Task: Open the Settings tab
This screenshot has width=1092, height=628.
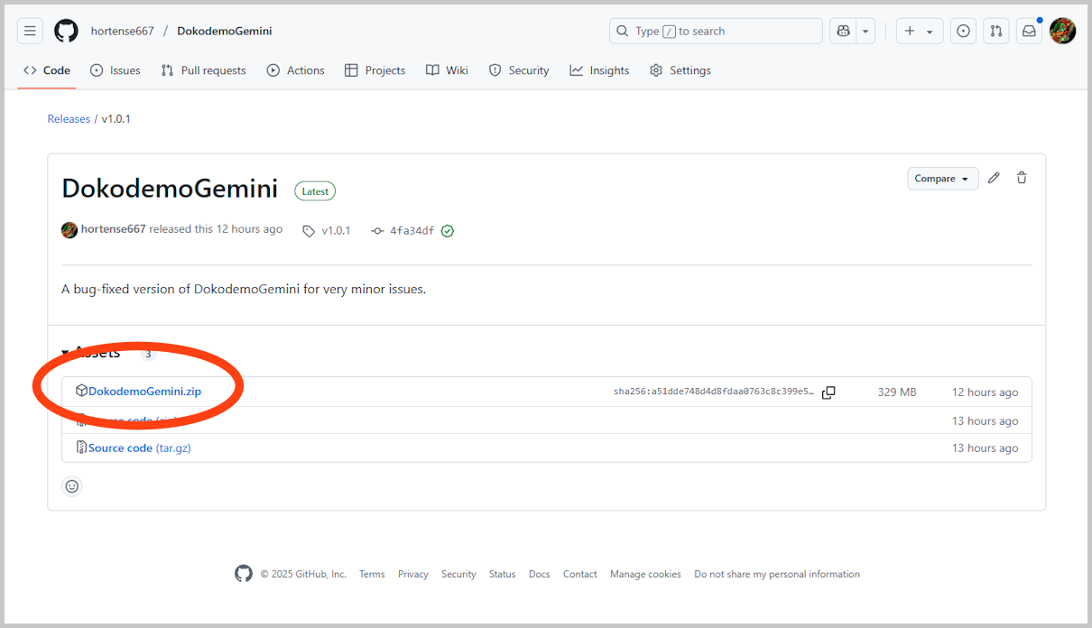Action: (x=680, y=70)
